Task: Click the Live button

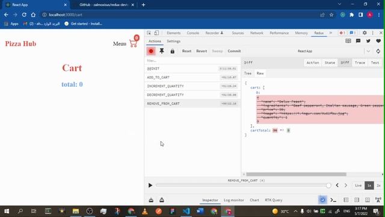Action: click(x=359, y=185)
